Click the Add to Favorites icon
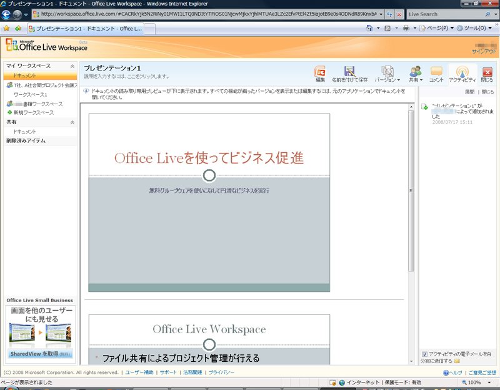 18,28
